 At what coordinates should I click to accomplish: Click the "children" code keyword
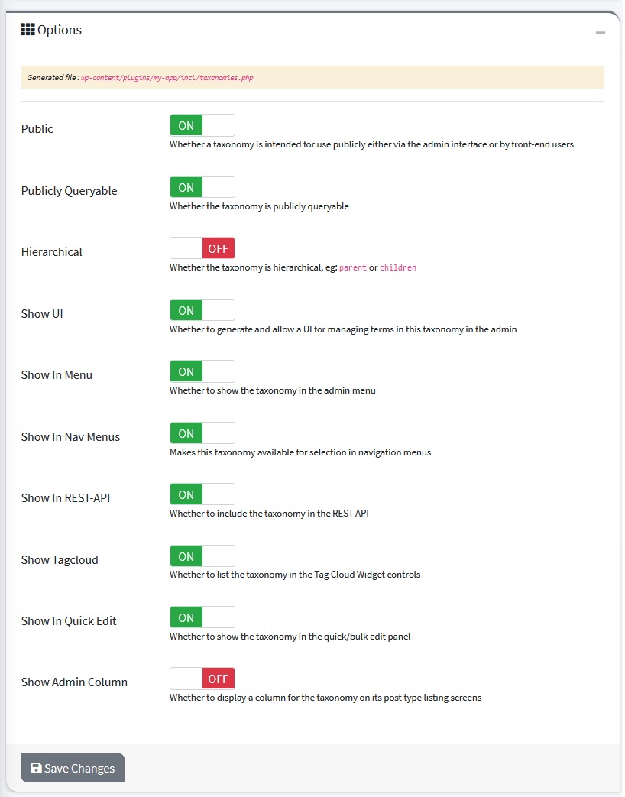tap(397, 268)
